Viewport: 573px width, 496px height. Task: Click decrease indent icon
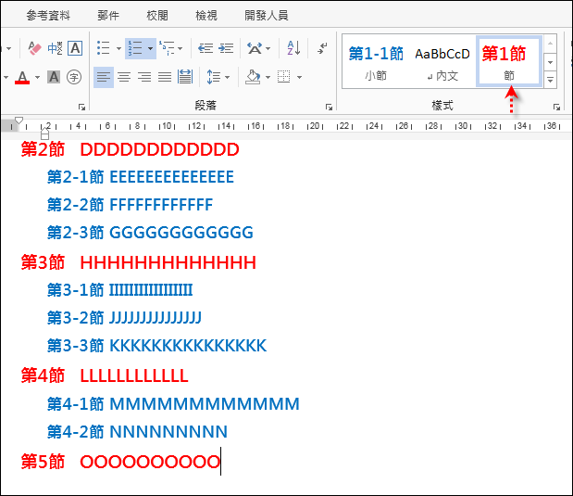pos(206,48)
